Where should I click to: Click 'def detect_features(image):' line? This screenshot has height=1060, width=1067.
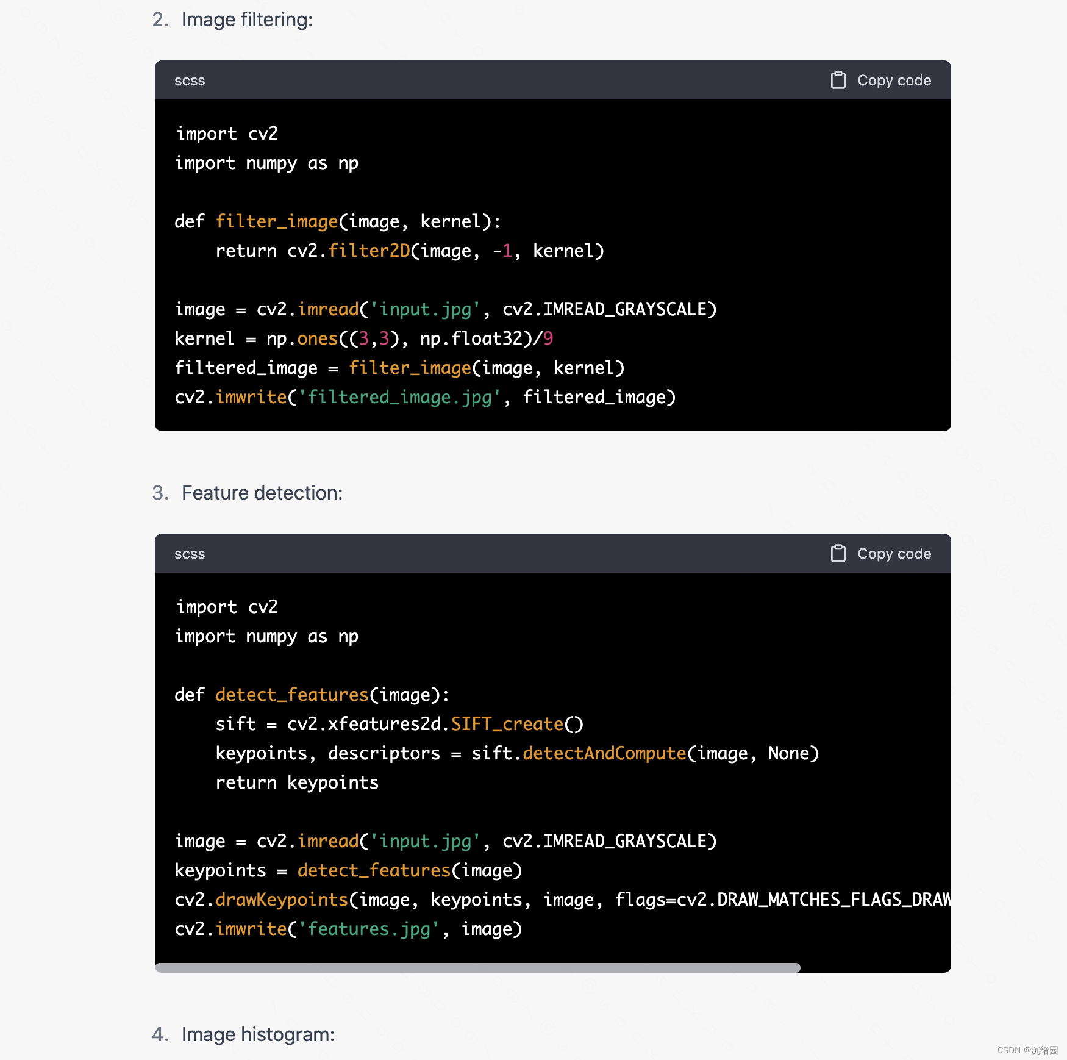pos(312,695)
